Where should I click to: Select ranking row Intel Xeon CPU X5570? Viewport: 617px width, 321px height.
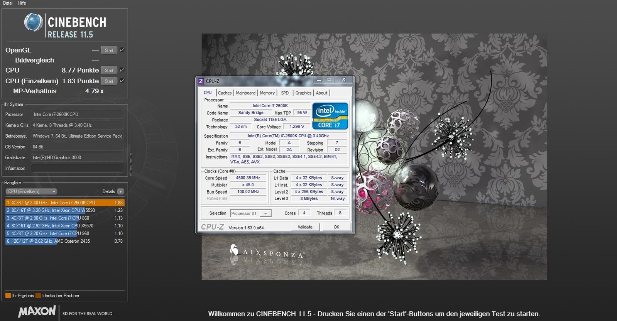65,226
